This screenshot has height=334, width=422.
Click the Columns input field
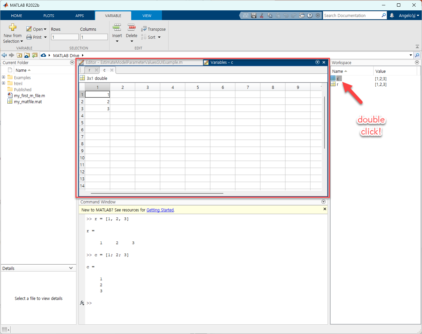[94, 37]
